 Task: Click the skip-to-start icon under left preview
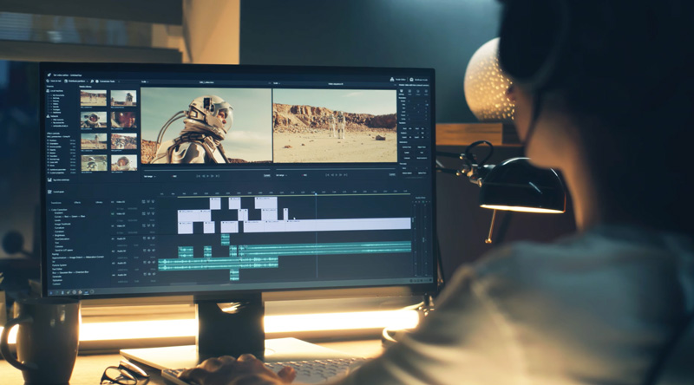click(197, 175)
